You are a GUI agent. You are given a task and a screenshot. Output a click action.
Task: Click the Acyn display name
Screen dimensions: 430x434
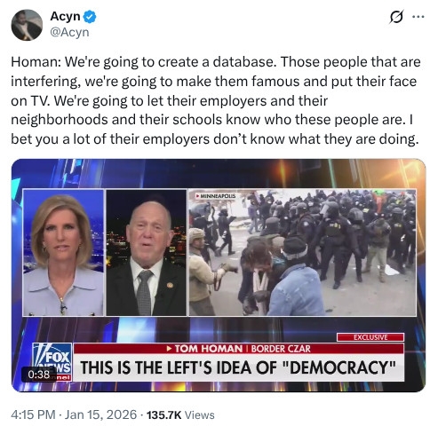pos(65,17)
